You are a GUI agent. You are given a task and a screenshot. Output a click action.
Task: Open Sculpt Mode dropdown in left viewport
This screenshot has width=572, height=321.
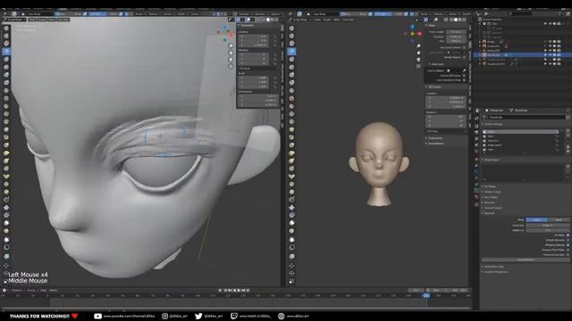click(15, 20)
